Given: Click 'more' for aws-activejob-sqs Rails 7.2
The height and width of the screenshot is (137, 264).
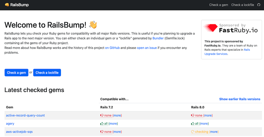Looking at the screenshot, I should [117, 132].
